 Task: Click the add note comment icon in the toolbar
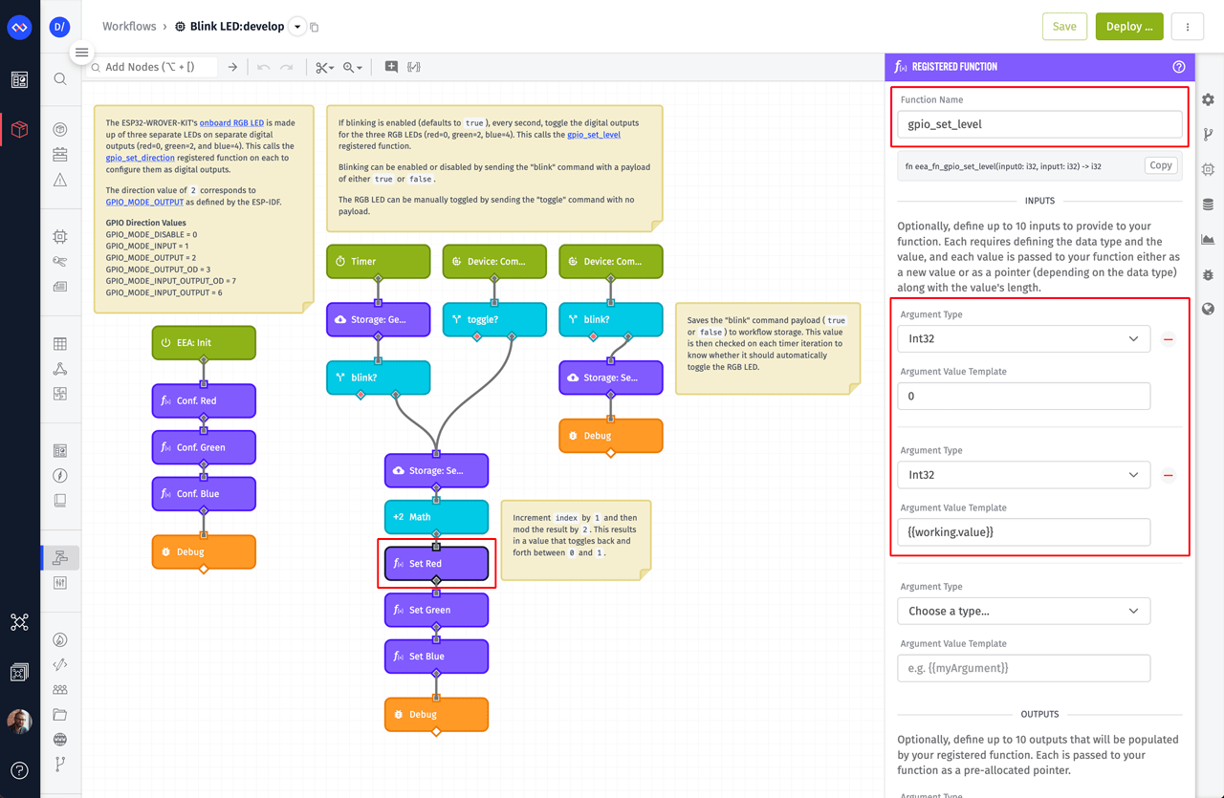[391, 67]
